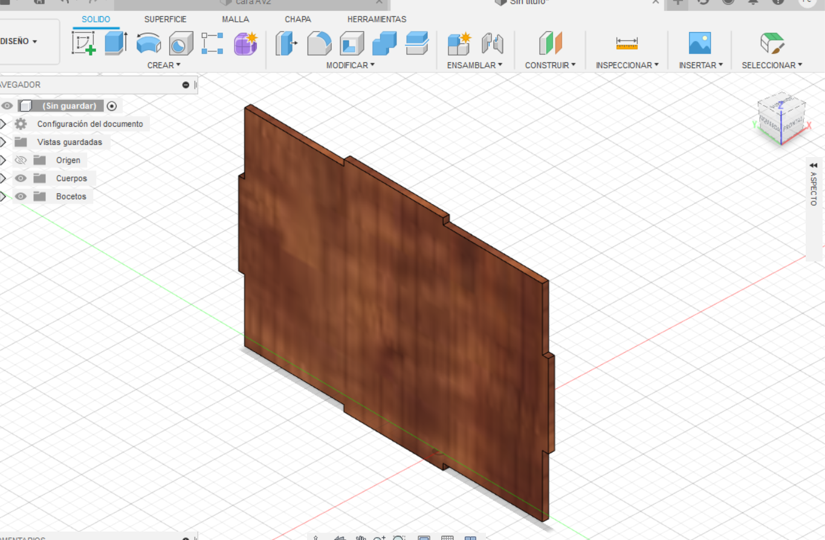
Task: Click the Cuerpos folder icon
Action: pyautogui.click(x=40, y=178)
